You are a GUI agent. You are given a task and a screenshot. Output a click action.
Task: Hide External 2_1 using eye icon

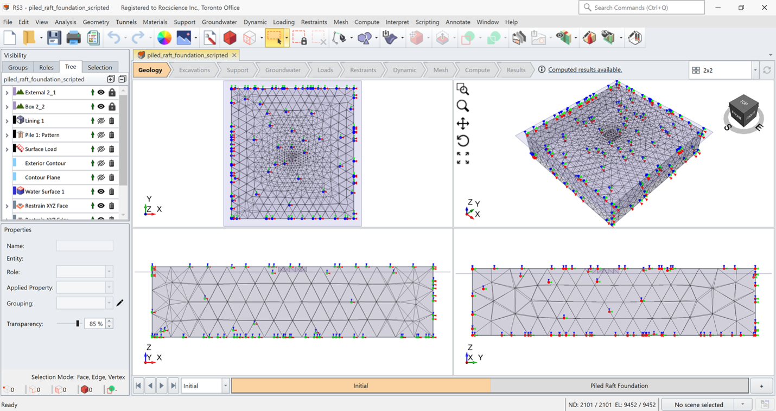[101, 93]
